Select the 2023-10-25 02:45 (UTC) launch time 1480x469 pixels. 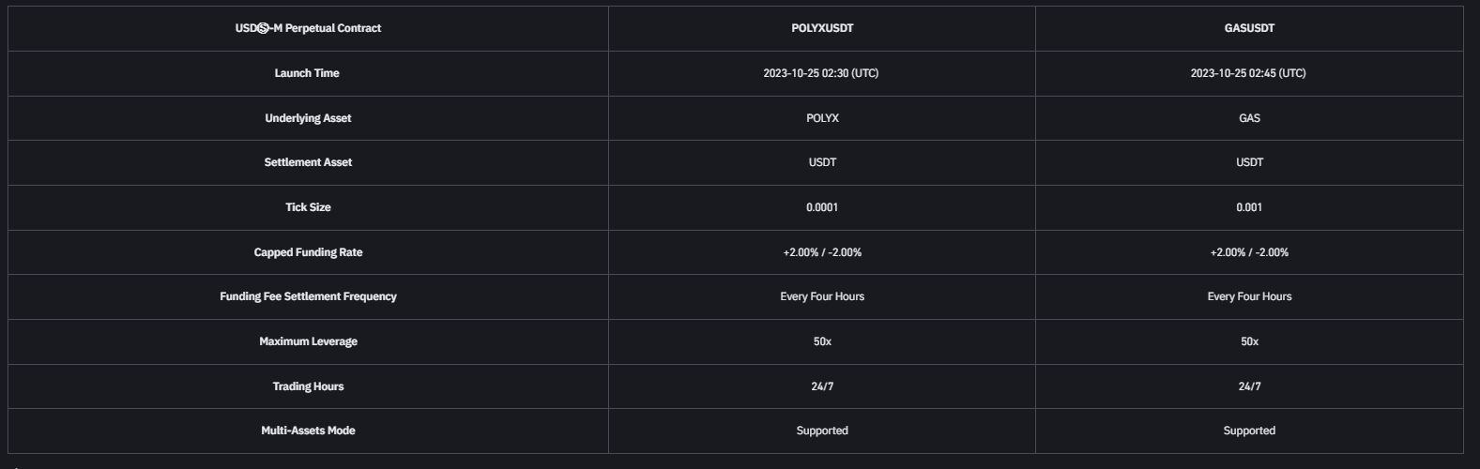(x=1248, y=73)
